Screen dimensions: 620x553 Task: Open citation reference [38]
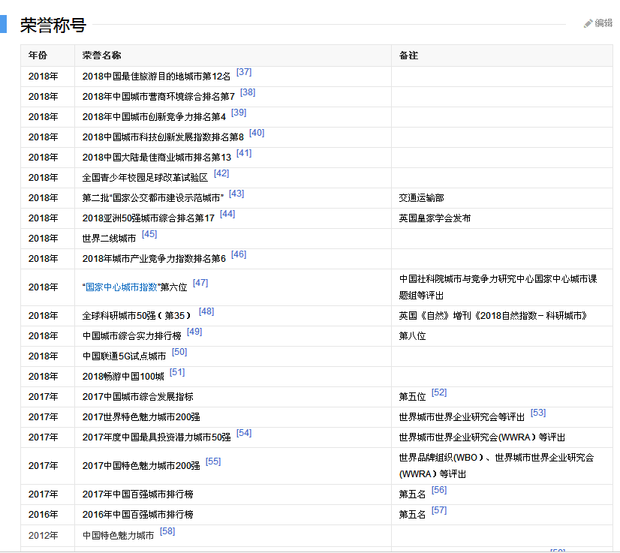point(248,92)
